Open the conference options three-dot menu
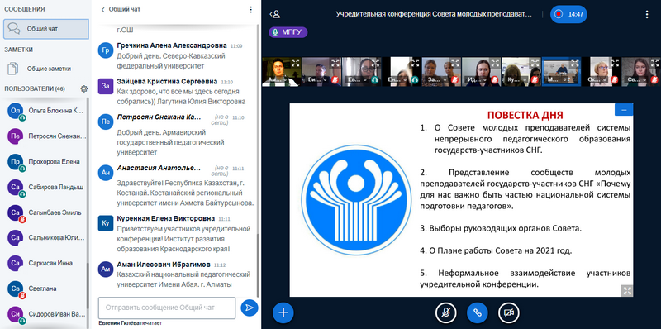This screenshot has height=329, width=661. 647,14
